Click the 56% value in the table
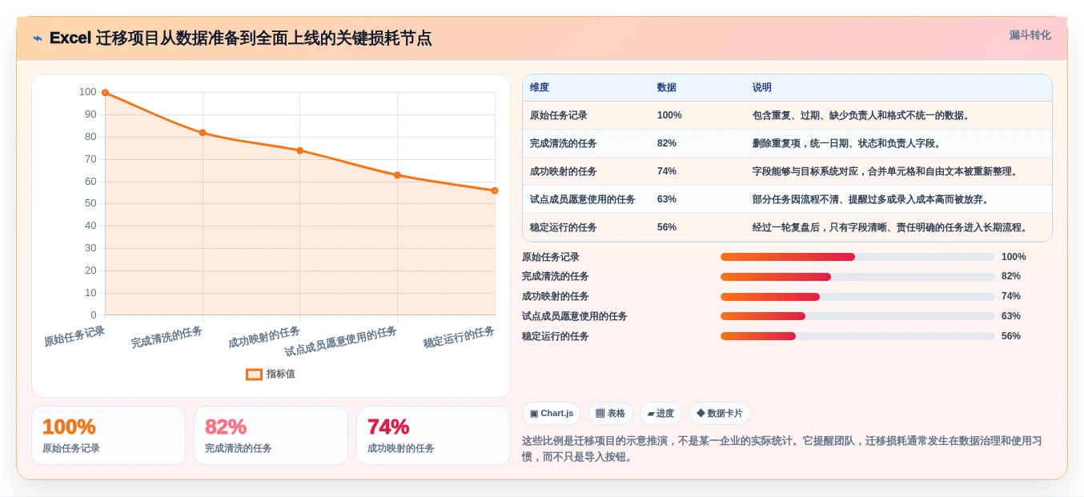The width and height of the screenshot is (1084, 497). (x=667, y=227)
